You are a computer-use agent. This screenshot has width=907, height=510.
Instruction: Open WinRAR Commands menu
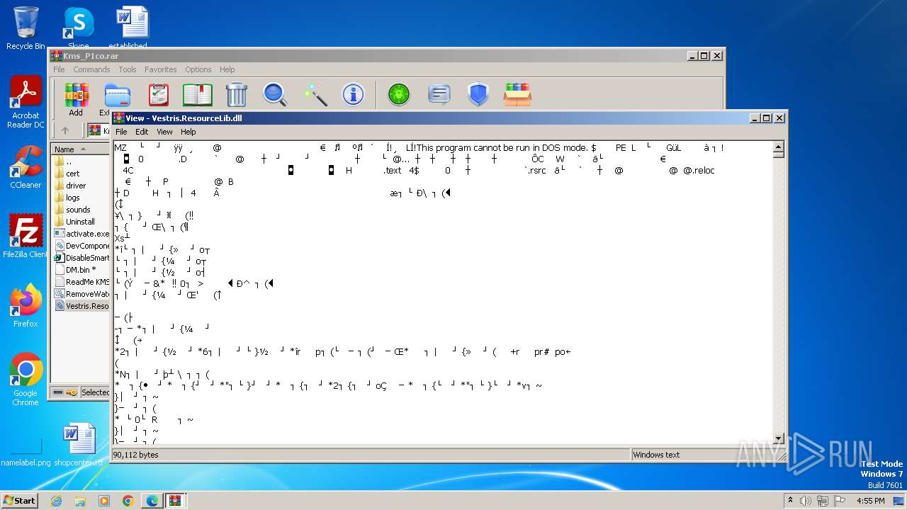click(x=91, y=69)
